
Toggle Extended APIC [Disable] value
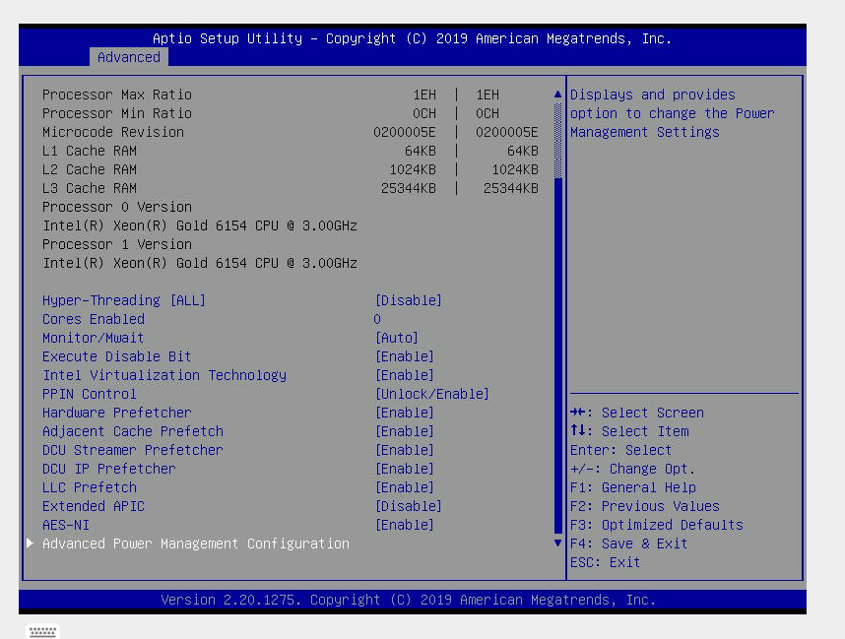(x=409, y=506)
